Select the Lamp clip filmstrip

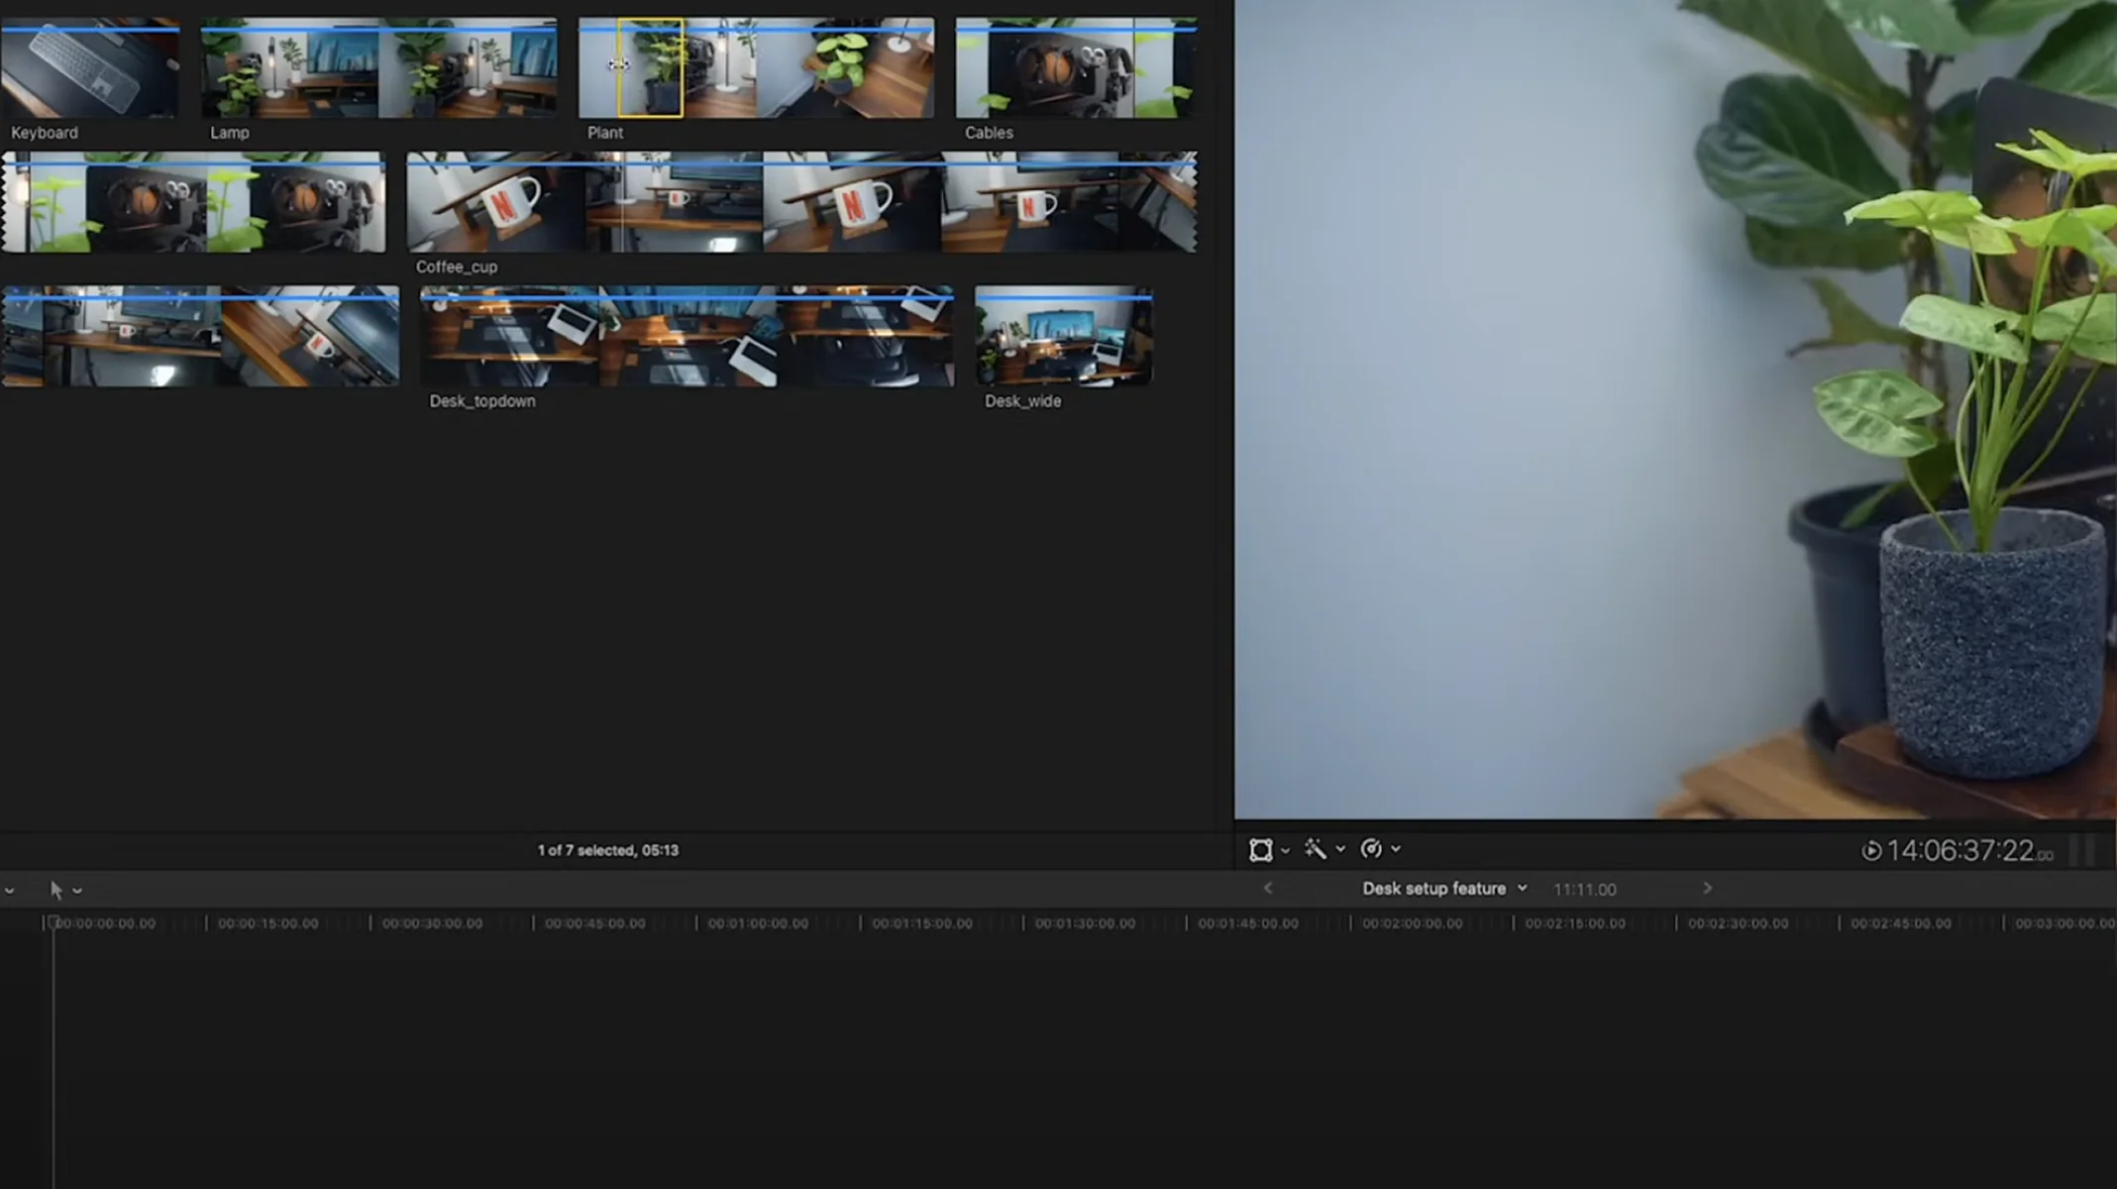click(378, 68)
